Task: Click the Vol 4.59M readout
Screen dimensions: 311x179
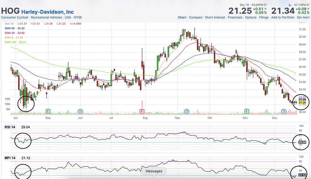Action: pos(75,24)
